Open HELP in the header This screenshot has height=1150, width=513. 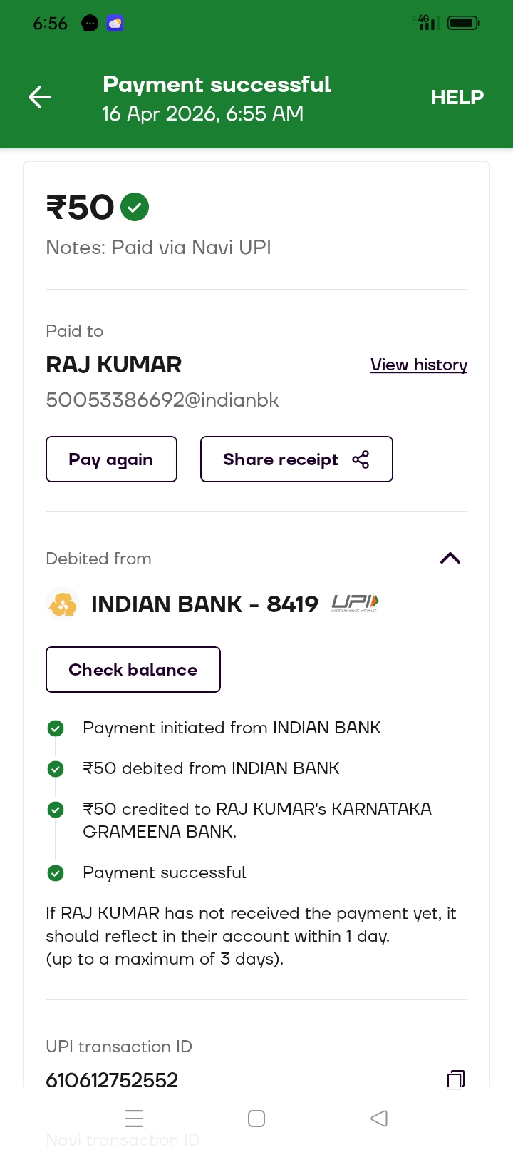point(457,97)
